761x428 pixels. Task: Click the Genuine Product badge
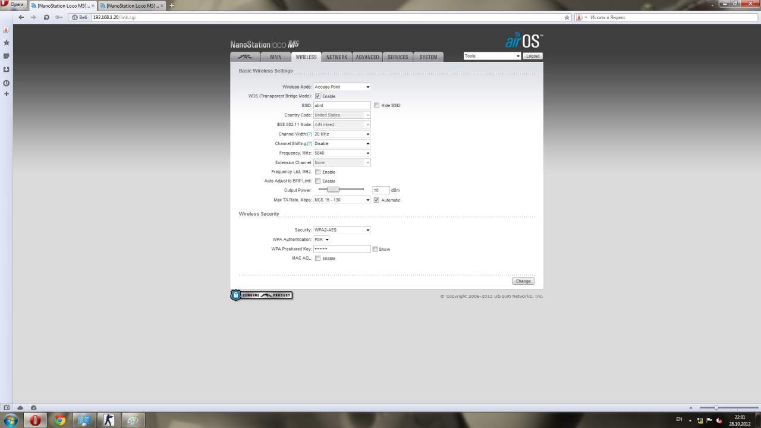pos(262,295)
